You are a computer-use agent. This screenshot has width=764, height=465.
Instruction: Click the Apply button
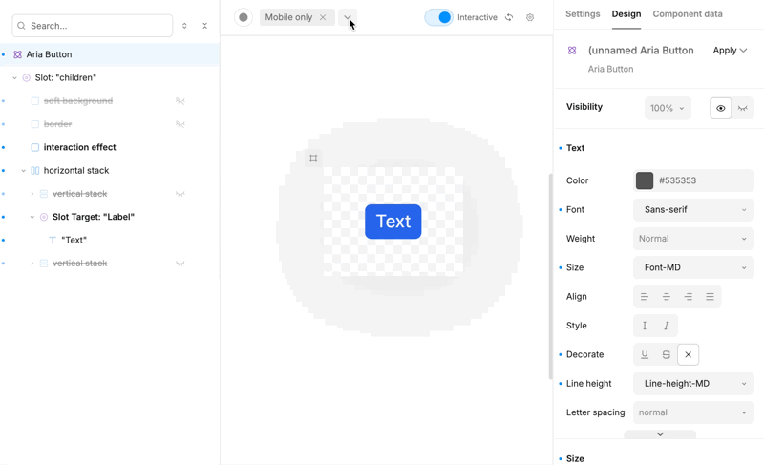(x=730, y=51)
